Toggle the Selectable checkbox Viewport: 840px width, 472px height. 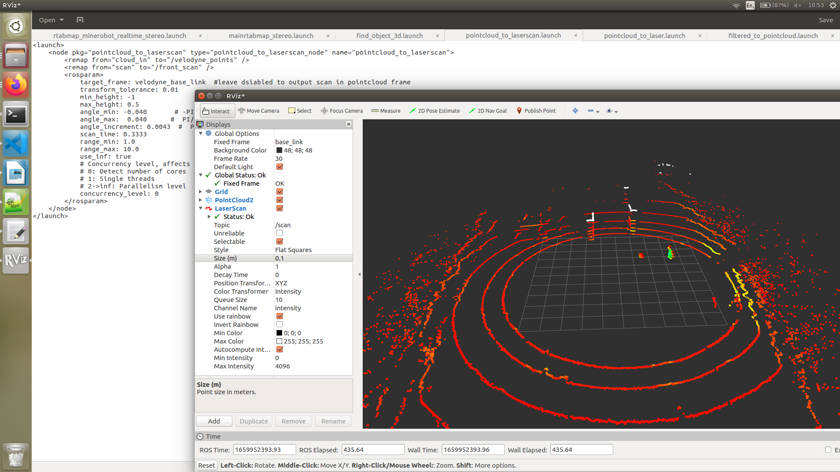[x=280, y=241]
